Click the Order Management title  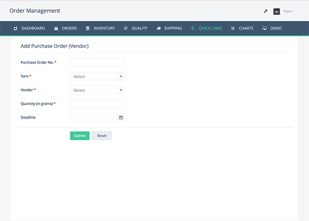click(34, 11)
